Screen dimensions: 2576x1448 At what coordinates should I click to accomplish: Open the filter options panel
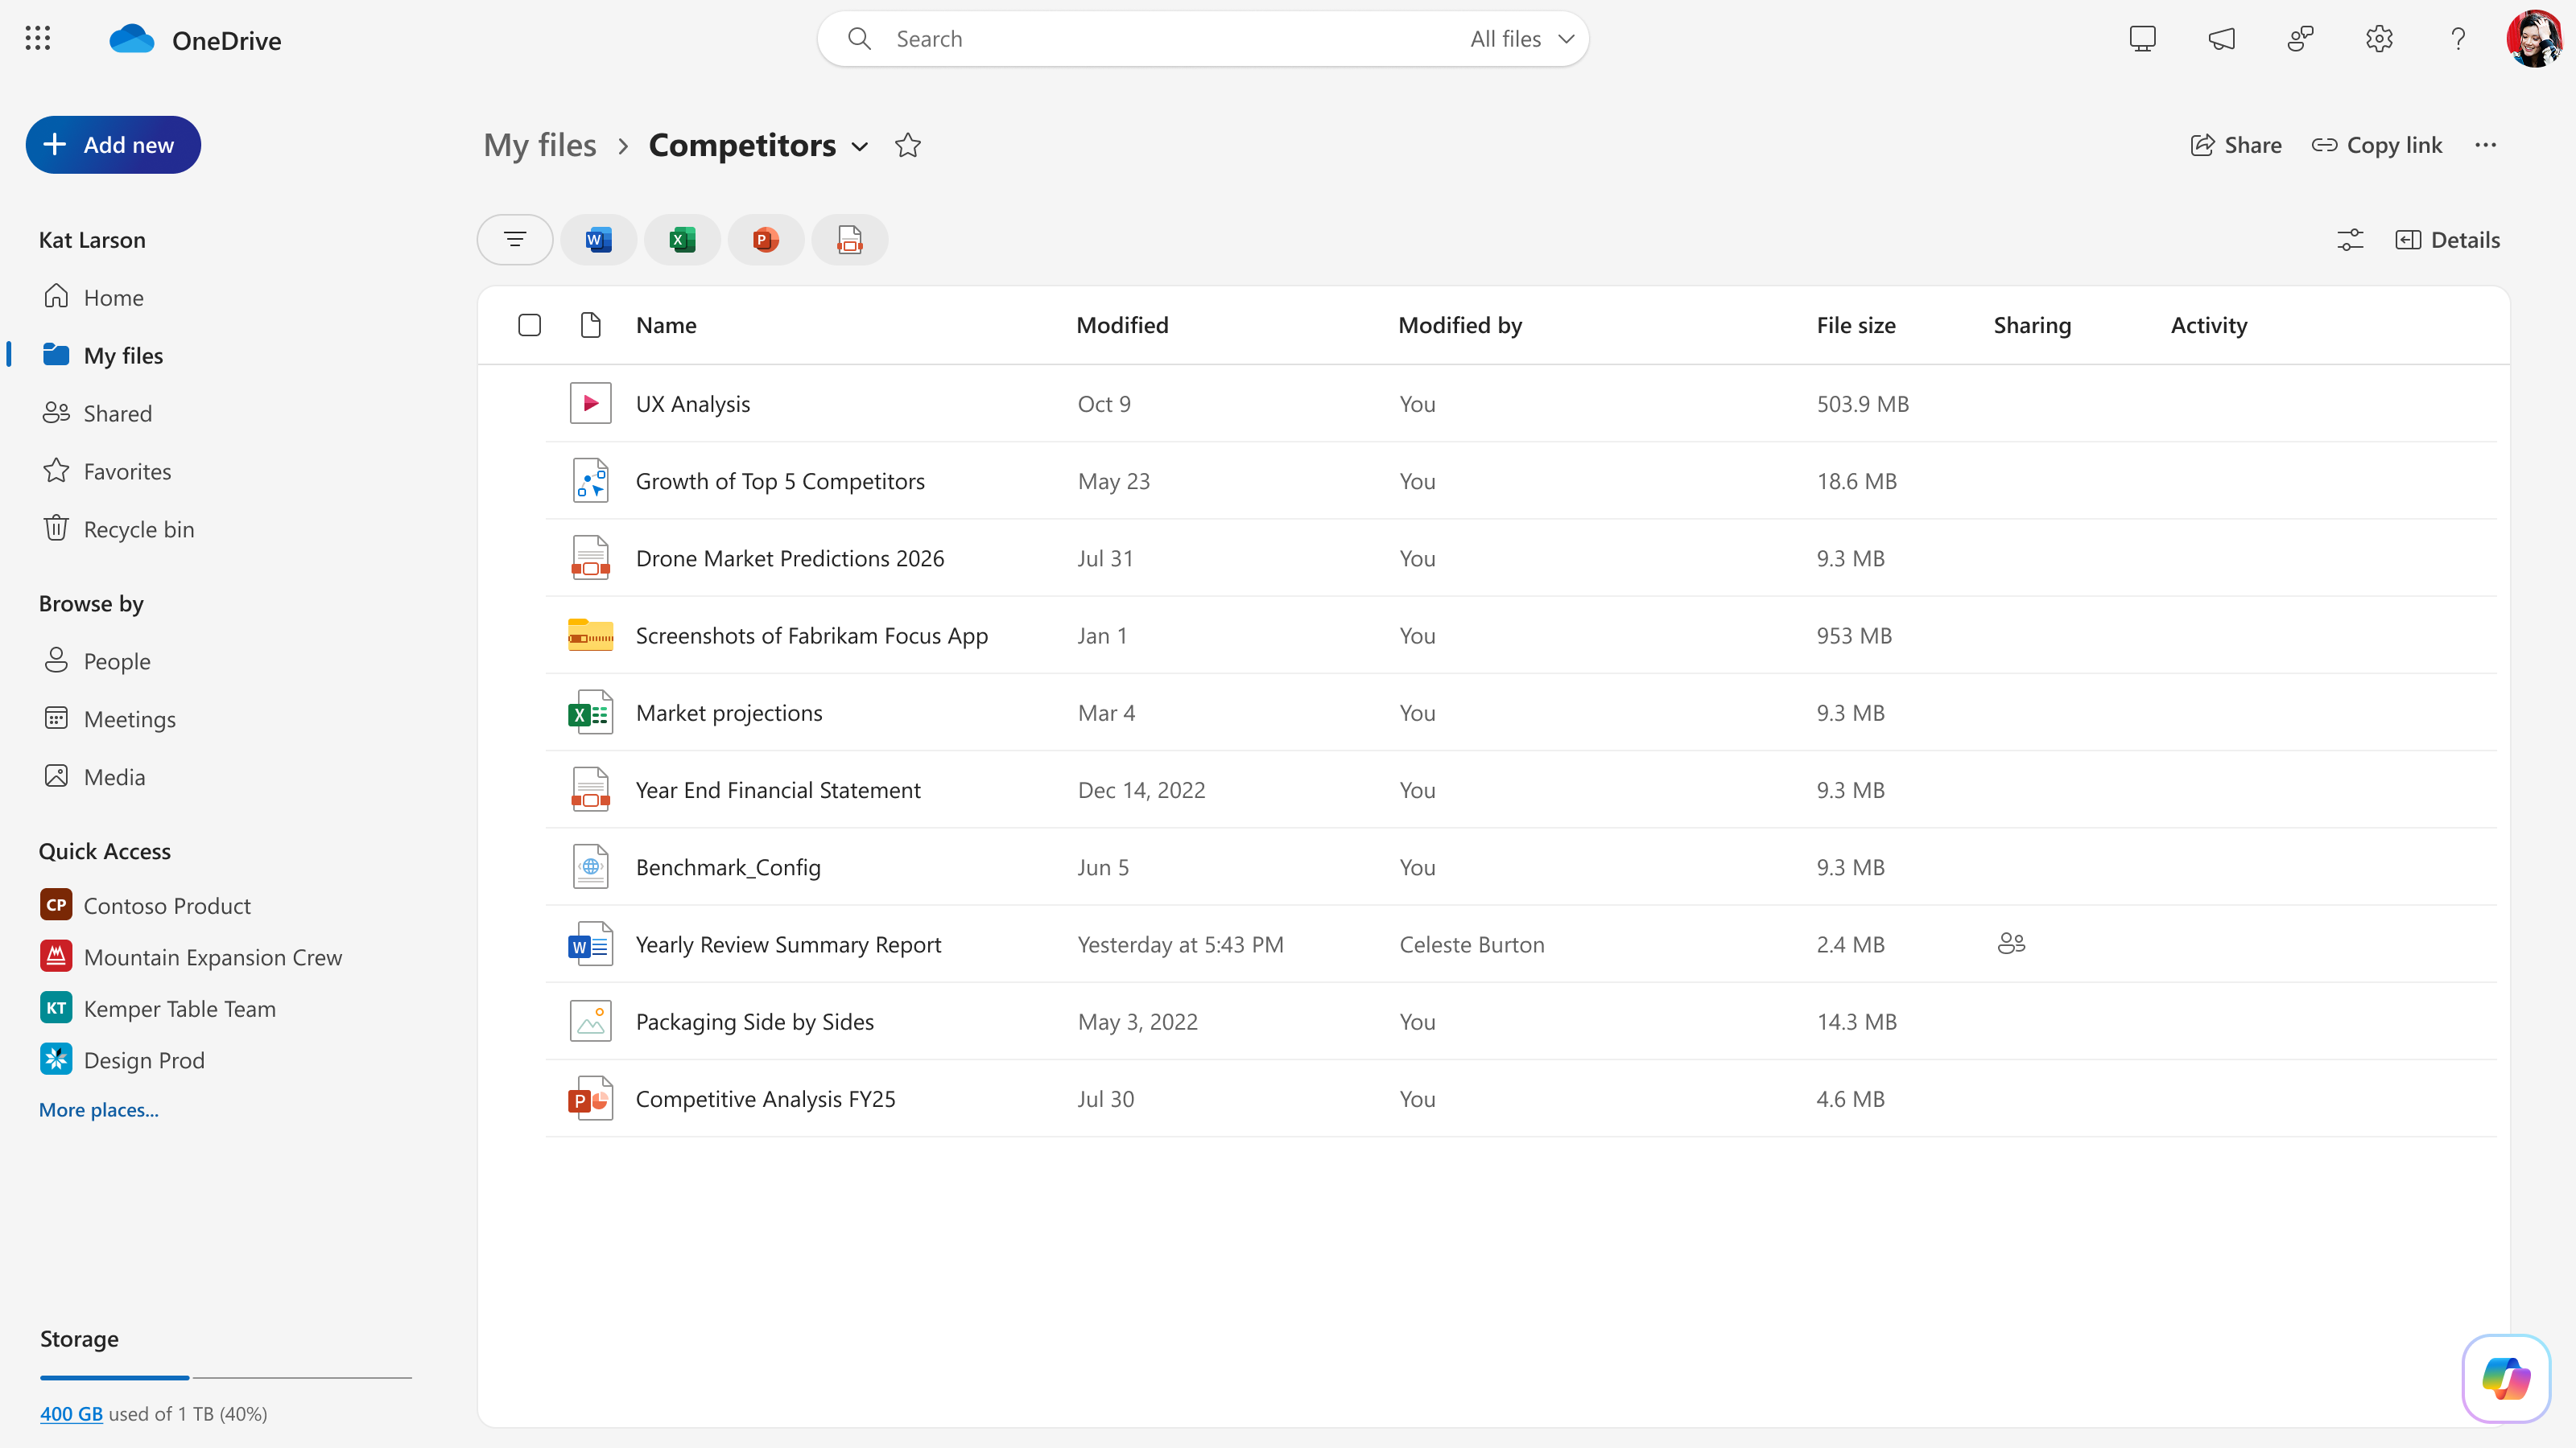[x=514, y=239]
